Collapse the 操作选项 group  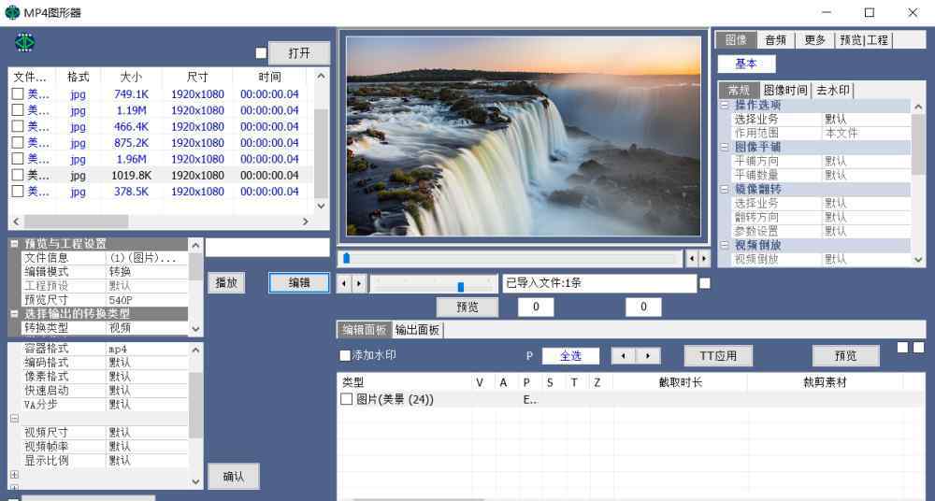(725, 105)
